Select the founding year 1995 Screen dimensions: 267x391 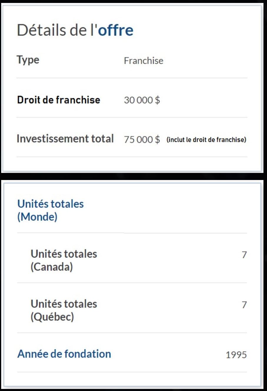[236, 354]
